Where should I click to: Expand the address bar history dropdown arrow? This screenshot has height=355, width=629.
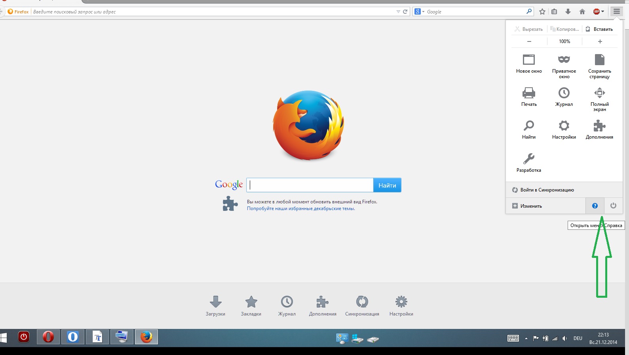398,11
